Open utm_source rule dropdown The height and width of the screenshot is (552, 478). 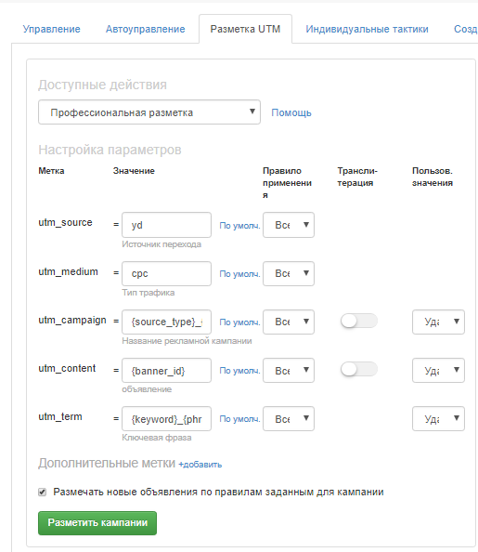(289, 225)
